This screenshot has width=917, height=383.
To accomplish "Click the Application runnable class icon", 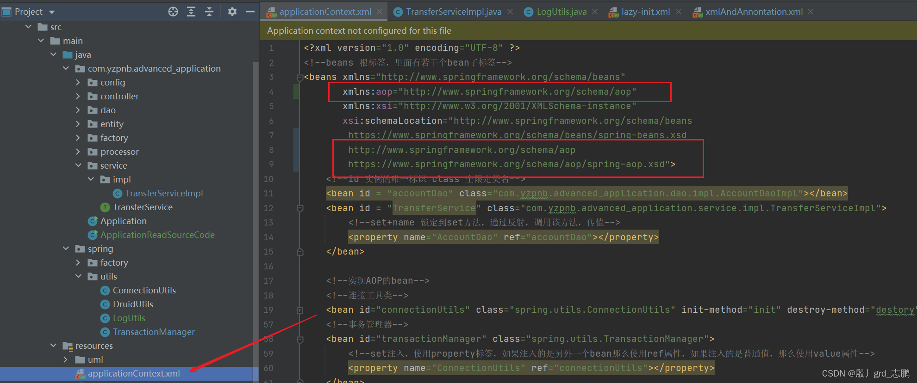I will [93, 221].
